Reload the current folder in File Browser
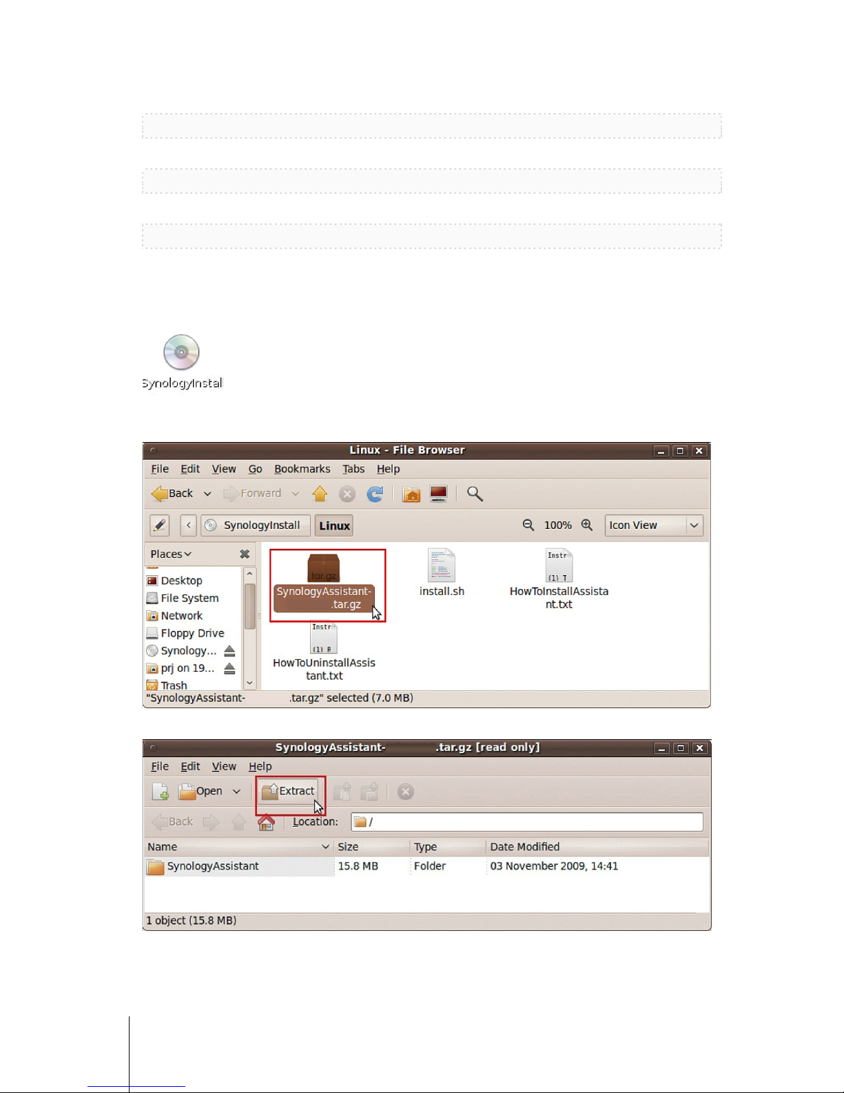 (x=375, y=494)
